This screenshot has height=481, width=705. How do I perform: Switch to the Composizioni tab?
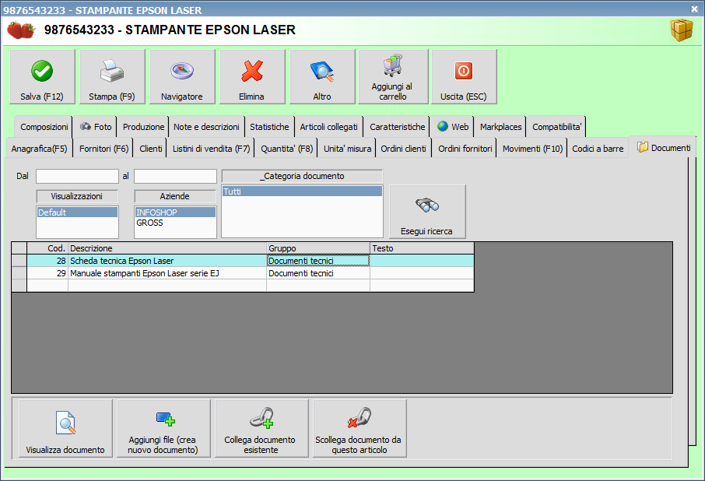[44, 127]
